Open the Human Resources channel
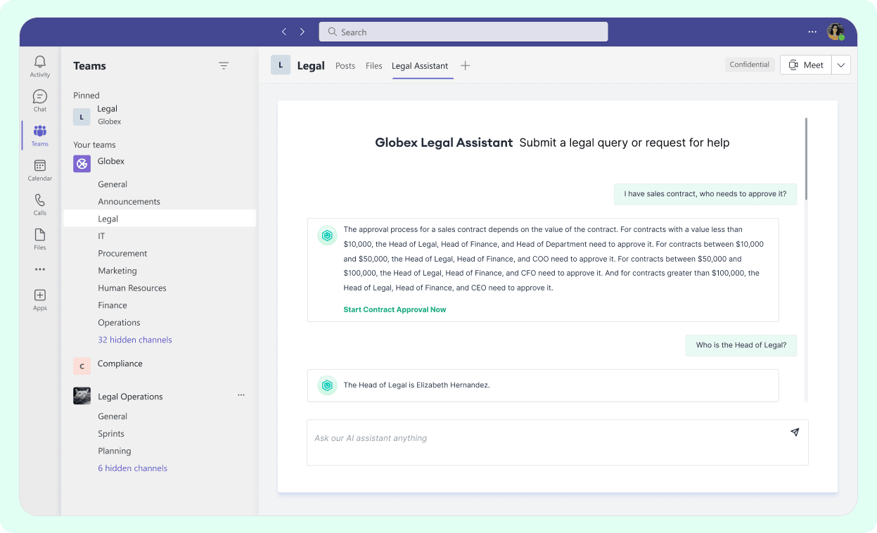Screen dimensions: 877x533 132,288
